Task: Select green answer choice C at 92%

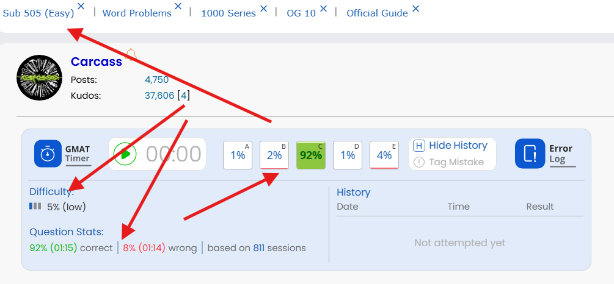Action: pyautogui.click(x=311, y=155)
